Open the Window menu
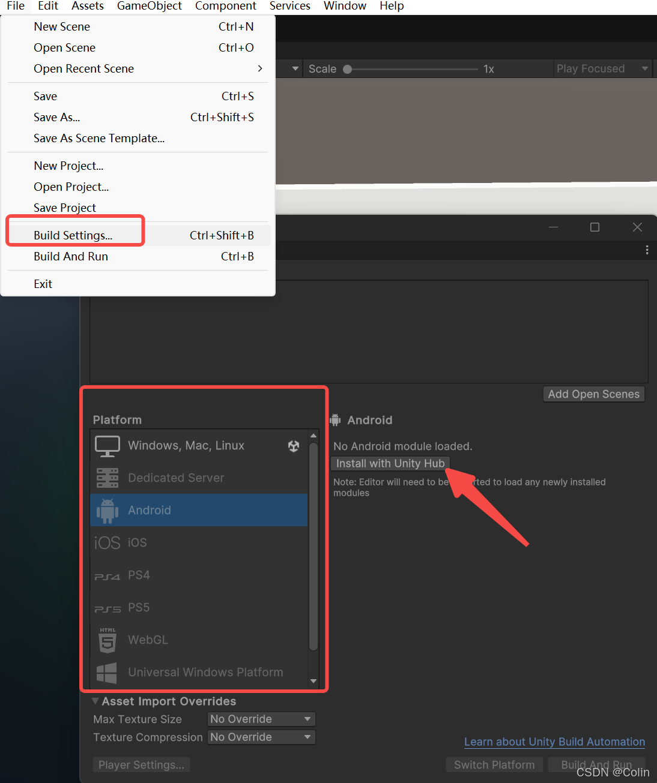This screenshot has height=783, width=657. pos(345,6)
